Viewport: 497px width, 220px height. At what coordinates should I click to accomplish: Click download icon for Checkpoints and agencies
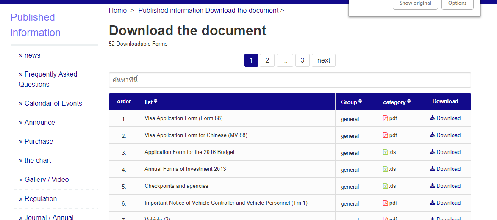tap(432, 186)
